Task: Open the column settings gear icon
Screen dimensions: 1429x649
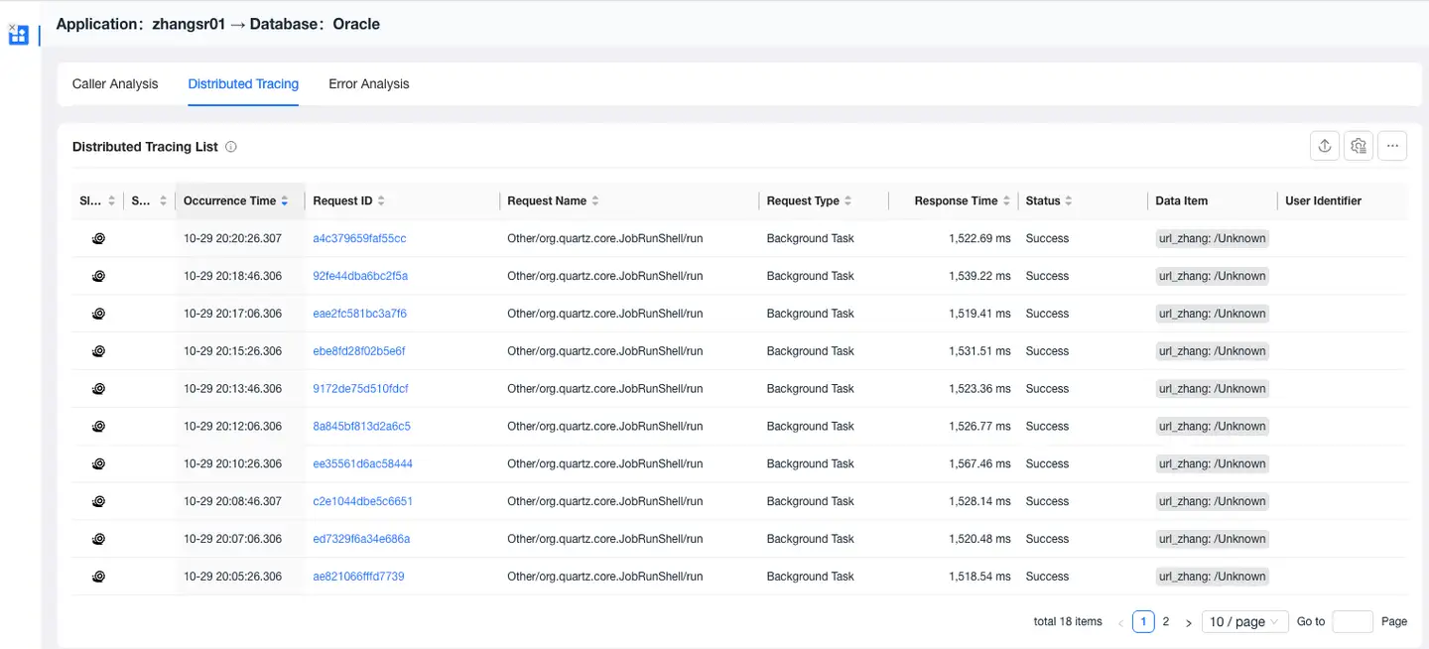Action: pyautogui.click(x=1359, y=146)
